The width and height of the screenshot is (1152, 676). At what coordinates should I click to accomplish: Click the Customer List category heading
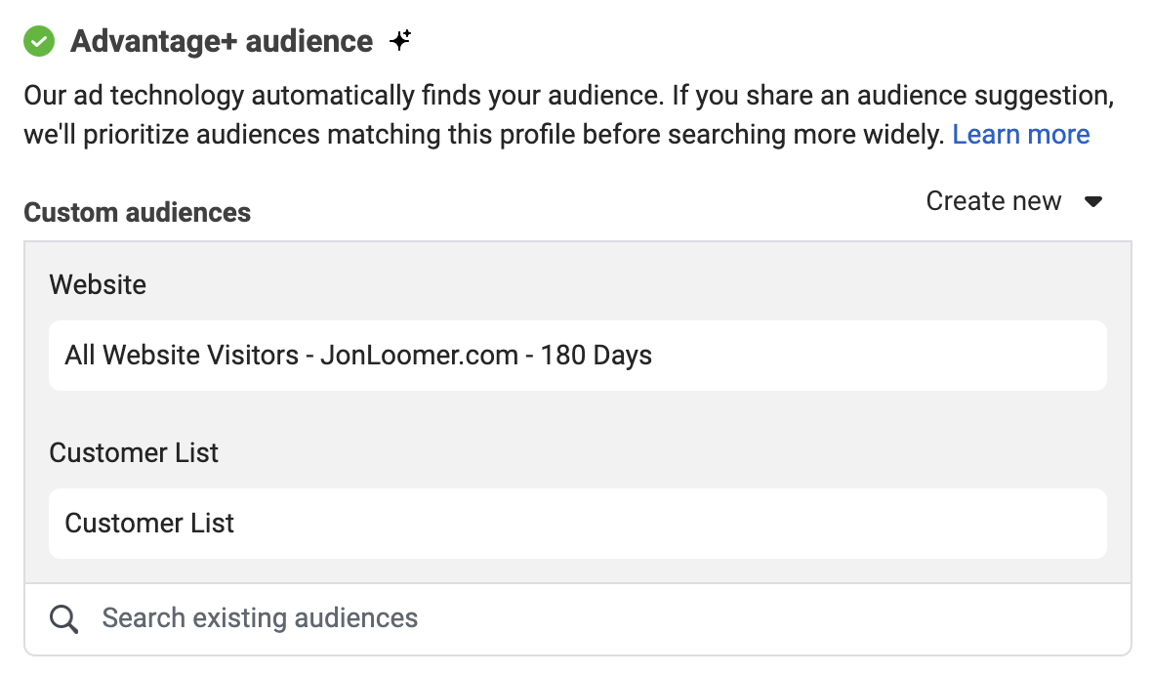point(134,453)
